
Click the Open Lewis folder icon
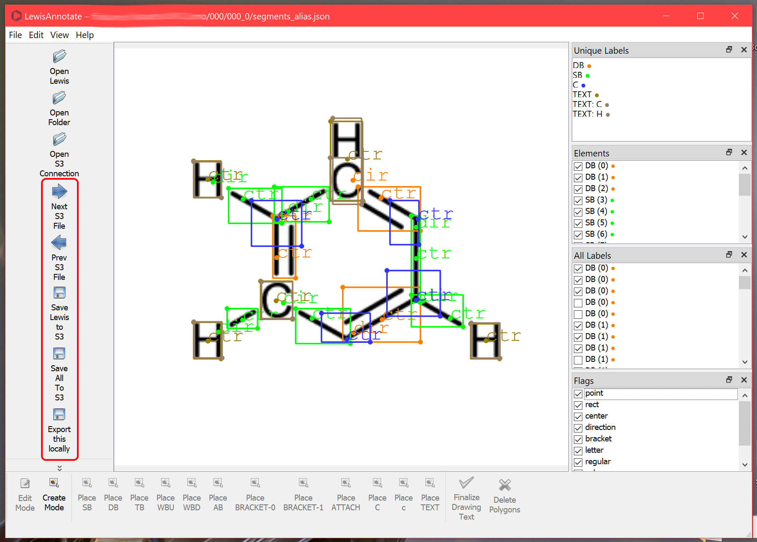click(59, 57)
